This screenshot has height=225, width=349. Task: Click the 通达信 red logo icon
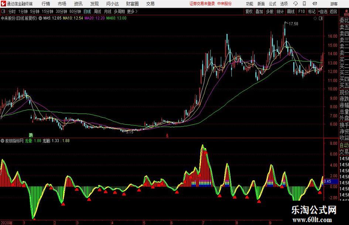[3, 4]
